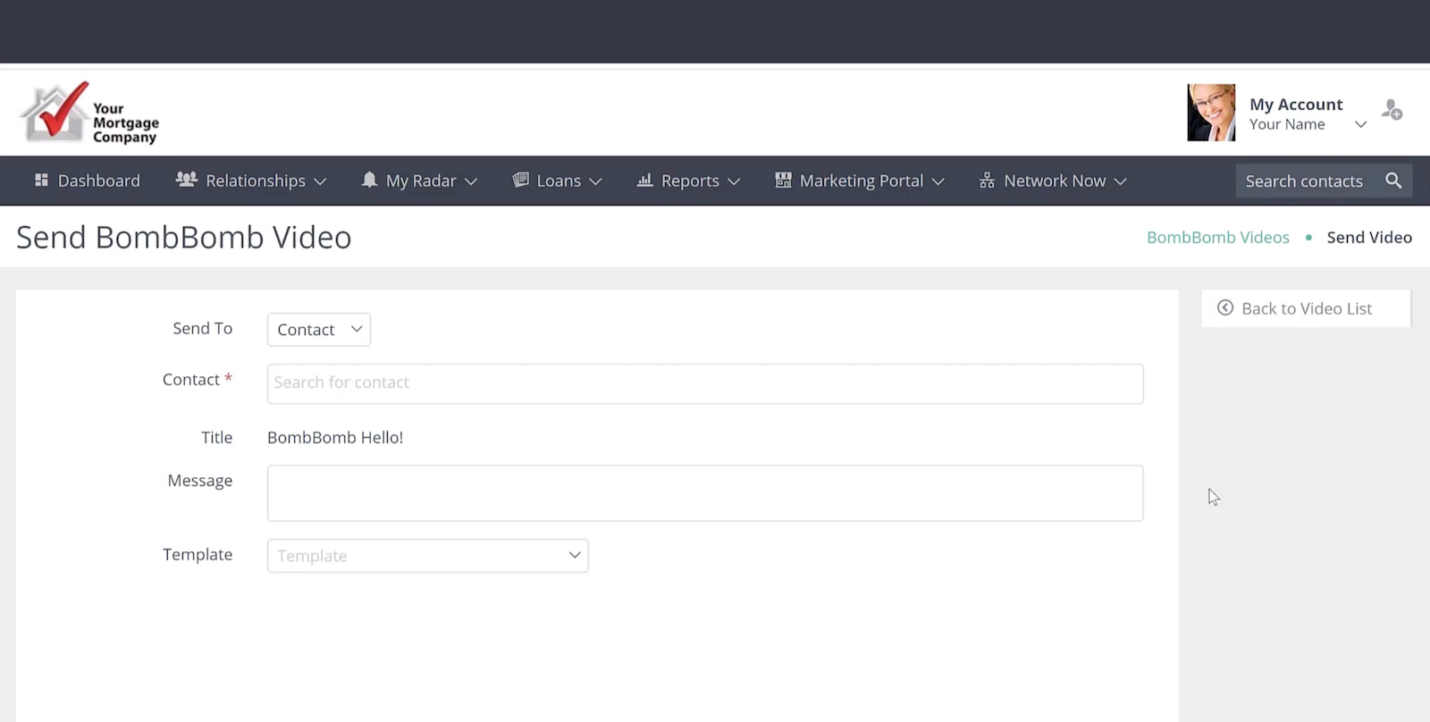Screen dimensions: 1430x722
Task: Open the My Radar menu
Action: (x=419, y=180)
